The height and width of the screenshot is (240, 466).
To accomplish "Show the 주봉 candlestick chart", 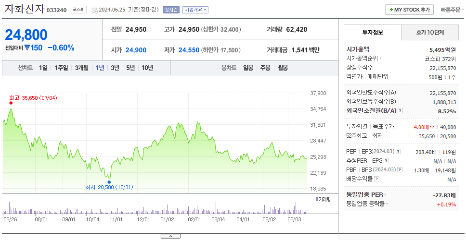I will (265, 68).
